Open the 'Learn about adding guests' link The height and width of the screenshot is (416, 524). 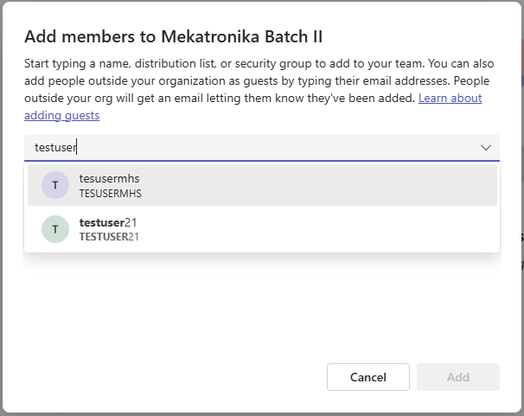coord(450,99)
